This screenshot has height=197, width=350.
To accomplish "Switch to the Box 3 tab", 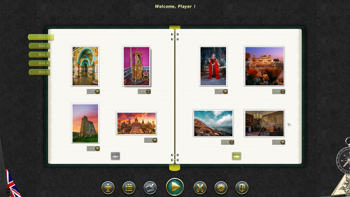I will pos(41,55).
